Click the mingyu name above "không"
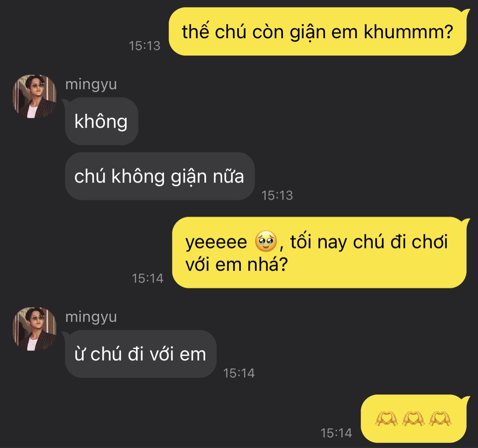Viewport: 478px width, 448px height. (x=91, y=85)
